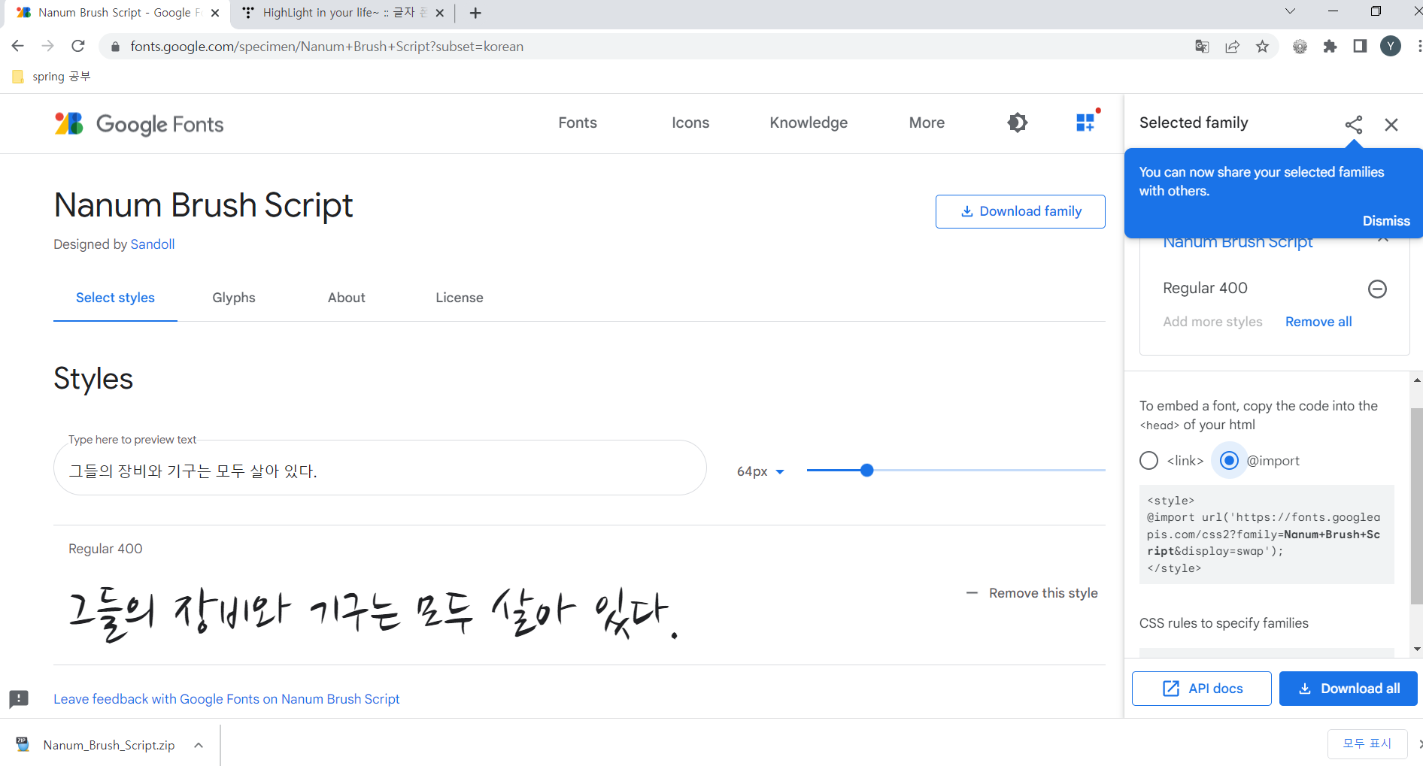This screenshot has height=766, width=1423.
Task: Click the share page icon in address bar
Action: pos(1232,47)
